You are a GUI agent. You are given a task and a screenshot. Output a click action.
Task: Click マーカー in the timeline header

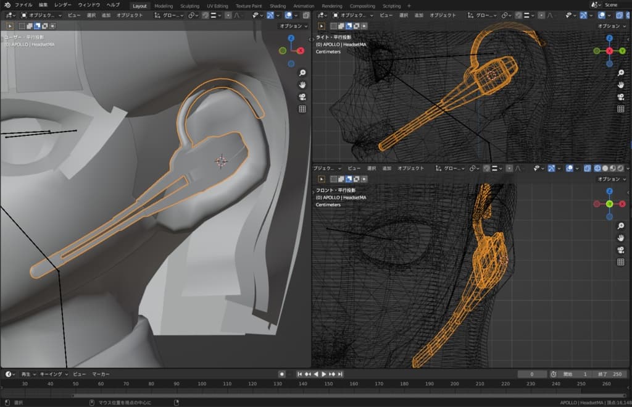point(101,374)
